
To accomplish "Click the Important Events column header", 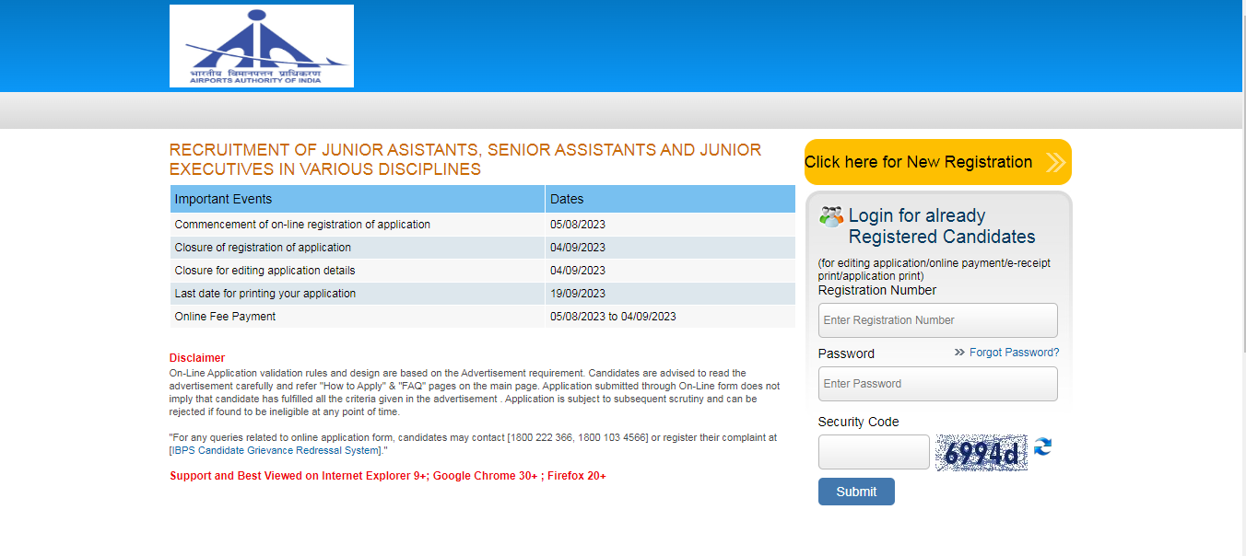I will tap(358, 199).
